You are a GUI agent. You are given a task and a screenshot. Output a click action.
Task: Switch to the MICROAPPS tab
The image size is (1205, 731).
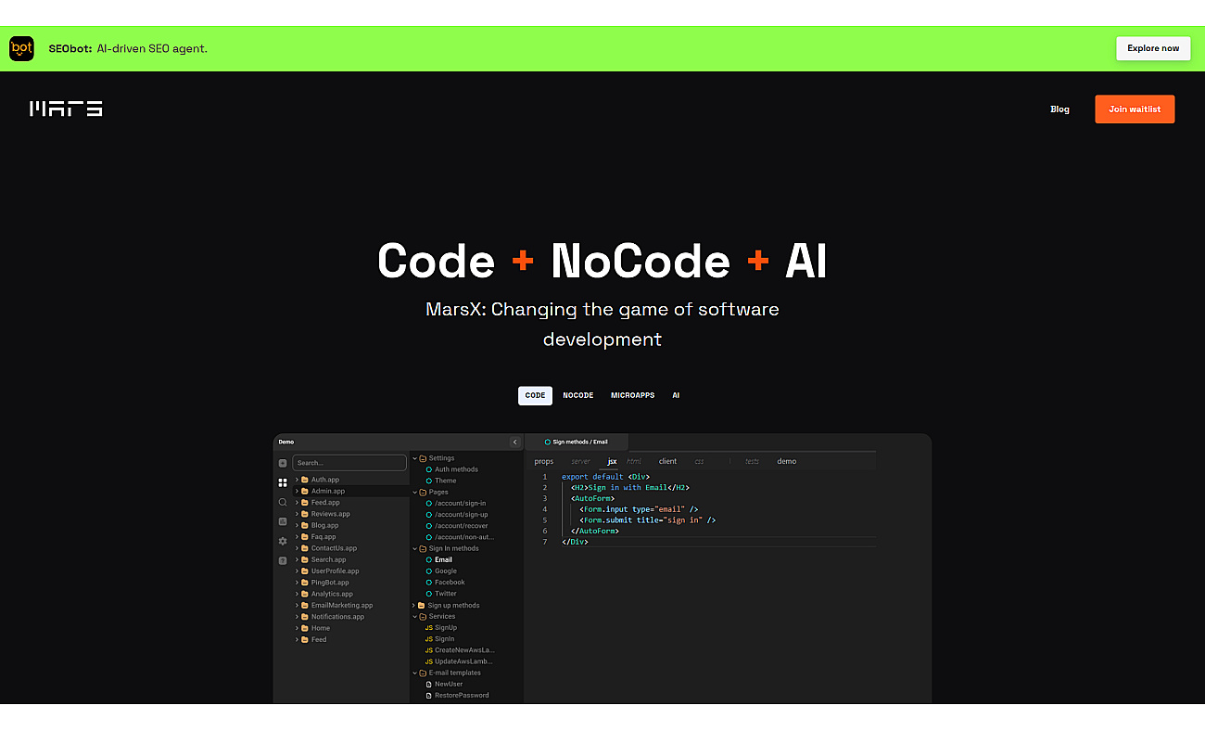tap(632, 395)
